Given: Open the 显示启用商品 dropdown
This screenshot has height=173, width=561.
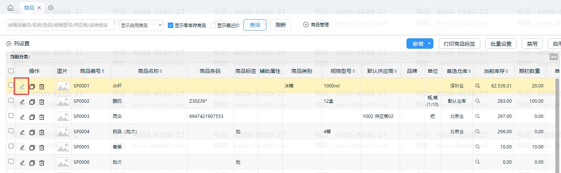Looking at the screenshot, I should (x=141, y=25).
